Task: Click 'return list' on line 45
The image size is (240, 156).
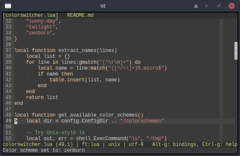Action: coord(42,97)
